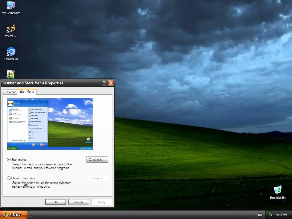Click the Start Menu tab
This screenshot has height=219, width=292.
coord(27,92)
